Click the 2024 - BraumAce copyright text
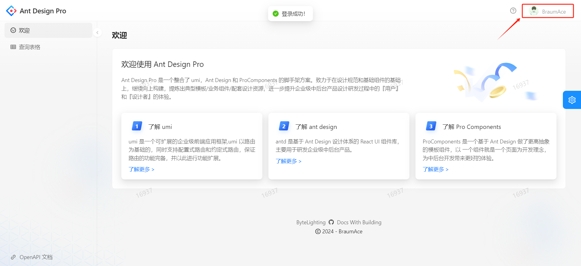The image size is (581, 266). coord(342,232)
